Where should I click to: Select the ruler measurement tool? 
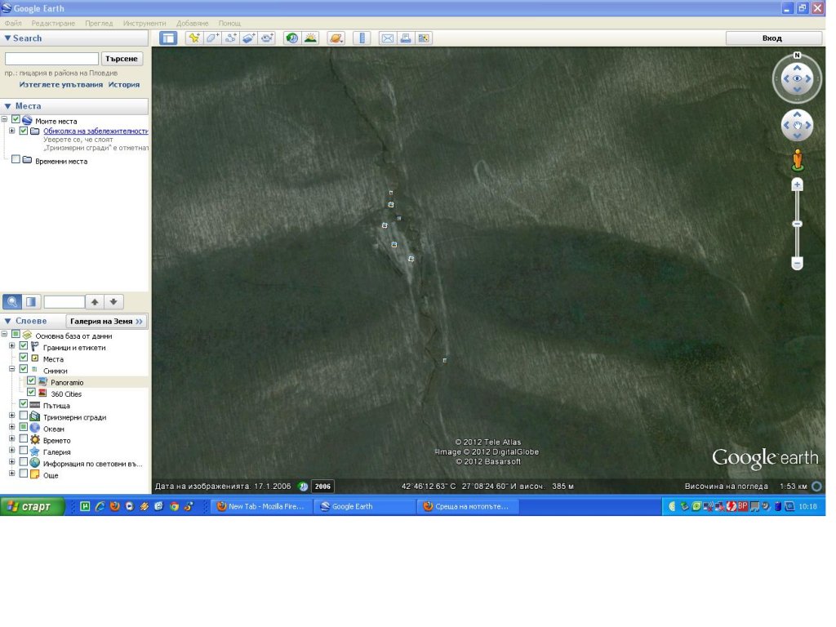[363, 38]
